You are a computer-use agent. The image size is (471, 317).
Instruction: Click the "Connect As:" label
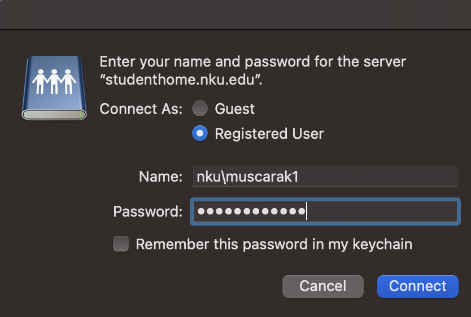141,109
